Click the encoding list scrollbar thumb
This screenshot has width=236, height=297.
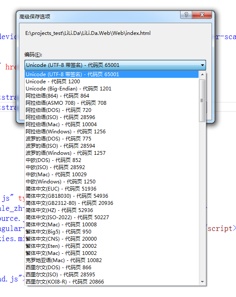(x=202, y=101)
